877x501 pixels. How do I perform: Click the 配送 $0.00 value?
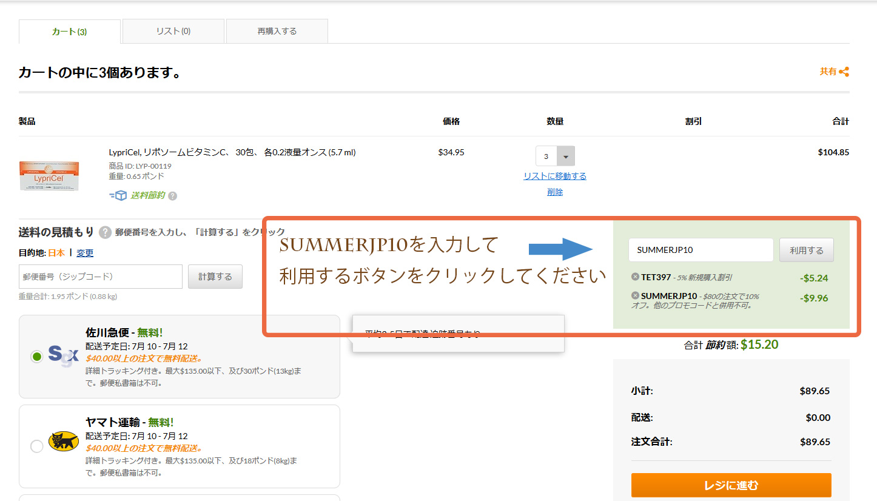tap(818, 417)
